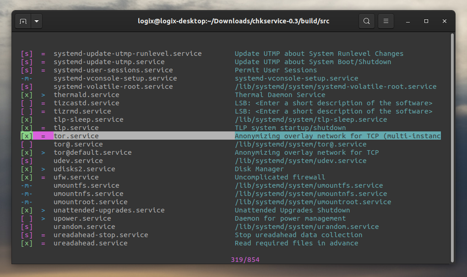Open the terminal hamburger menu

(x=386, y=21)
